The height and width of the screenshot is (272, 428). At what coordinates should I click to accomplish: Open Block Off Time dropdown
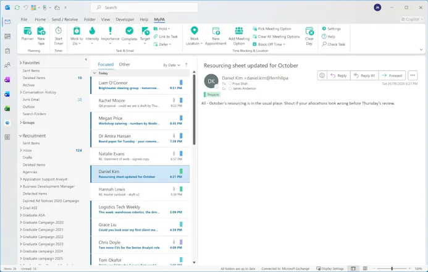[x=269, y=45]
